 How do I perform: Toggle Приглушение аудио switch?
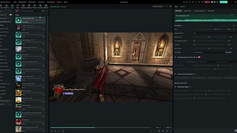176,87
